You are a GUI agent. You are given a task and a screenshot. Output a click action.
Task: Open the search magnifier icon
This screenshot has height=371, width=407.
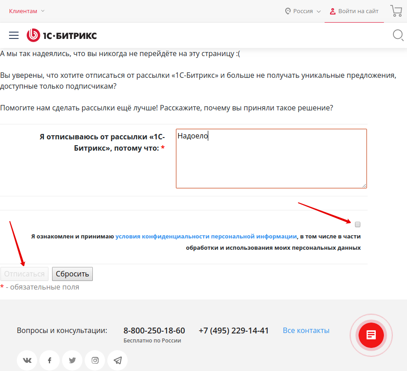tap(398, 35)
